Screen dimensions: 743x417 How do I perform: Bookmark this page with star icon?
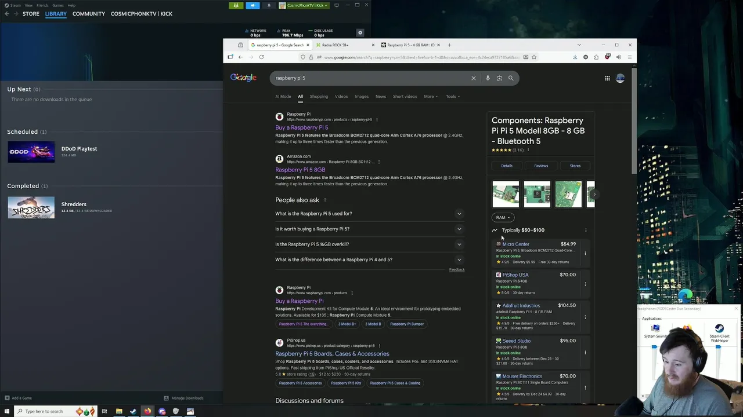534,57
